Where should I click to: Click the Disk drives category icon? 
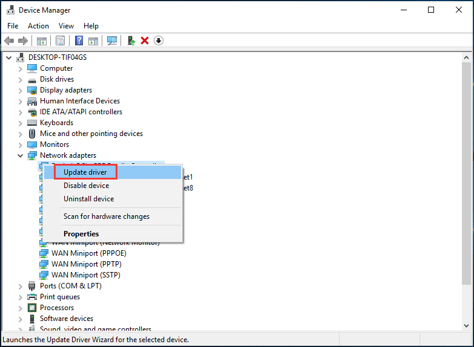[x=32, y=80]
